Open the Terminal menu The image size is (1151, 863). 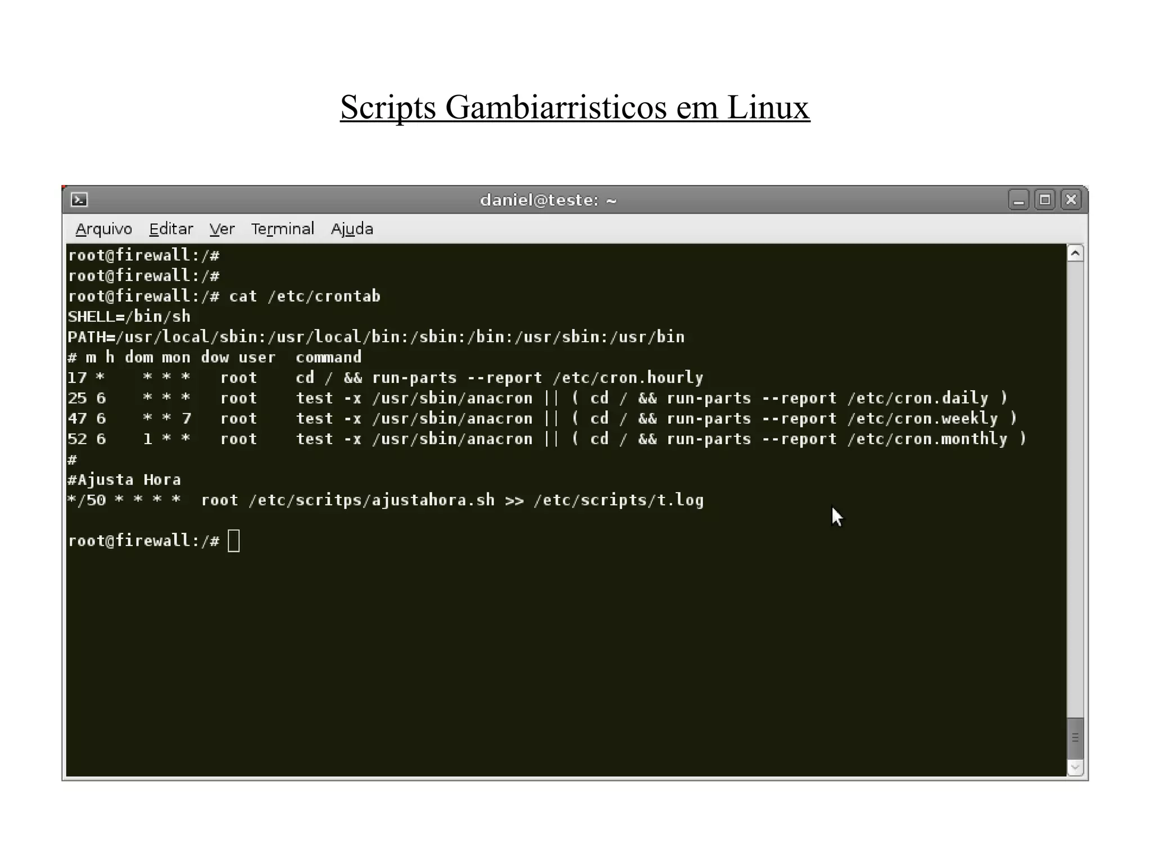pos(282,229)
